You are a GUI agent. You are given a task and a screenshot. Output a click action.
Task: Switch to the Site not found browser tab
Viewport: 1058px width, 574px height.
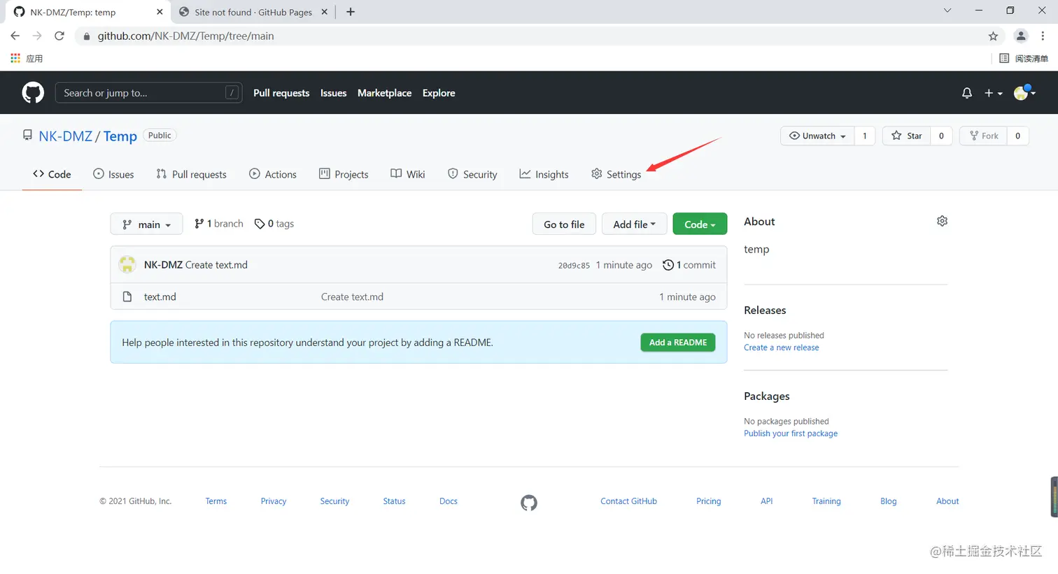[253, 12]
